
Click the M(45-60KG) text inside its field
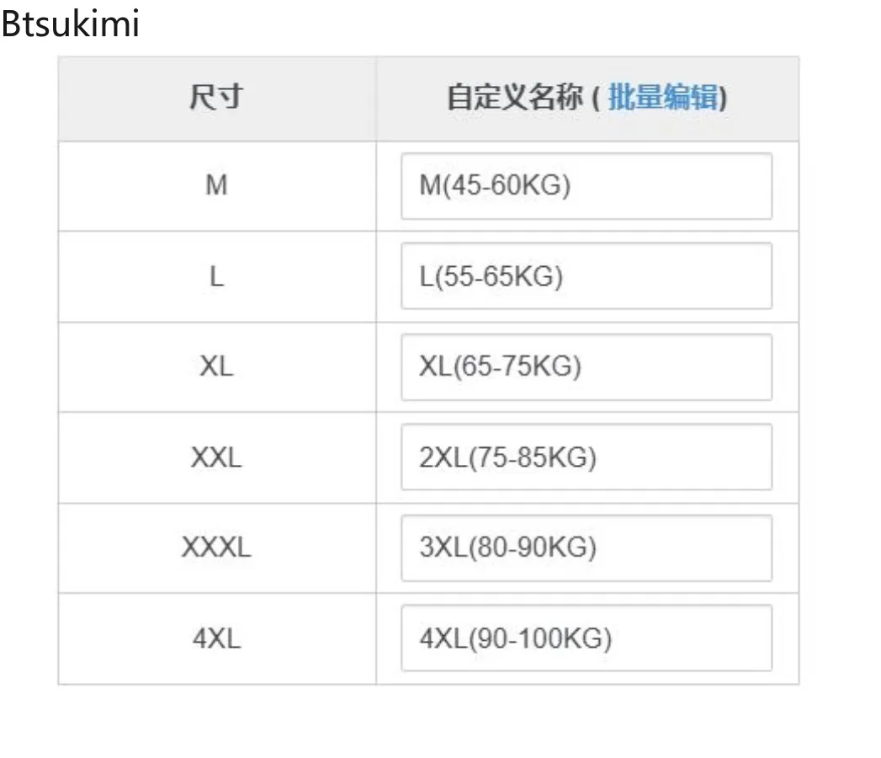(495, 185)
